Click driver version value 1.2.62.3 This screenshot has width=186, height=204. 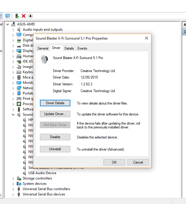pos(86,84)
